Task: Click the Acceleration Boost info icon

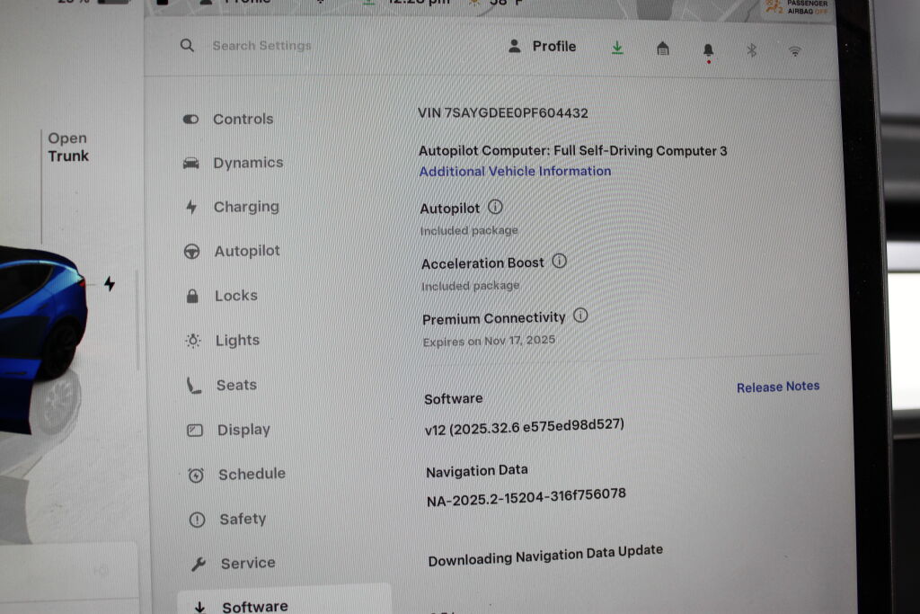Action: (559, 262)
